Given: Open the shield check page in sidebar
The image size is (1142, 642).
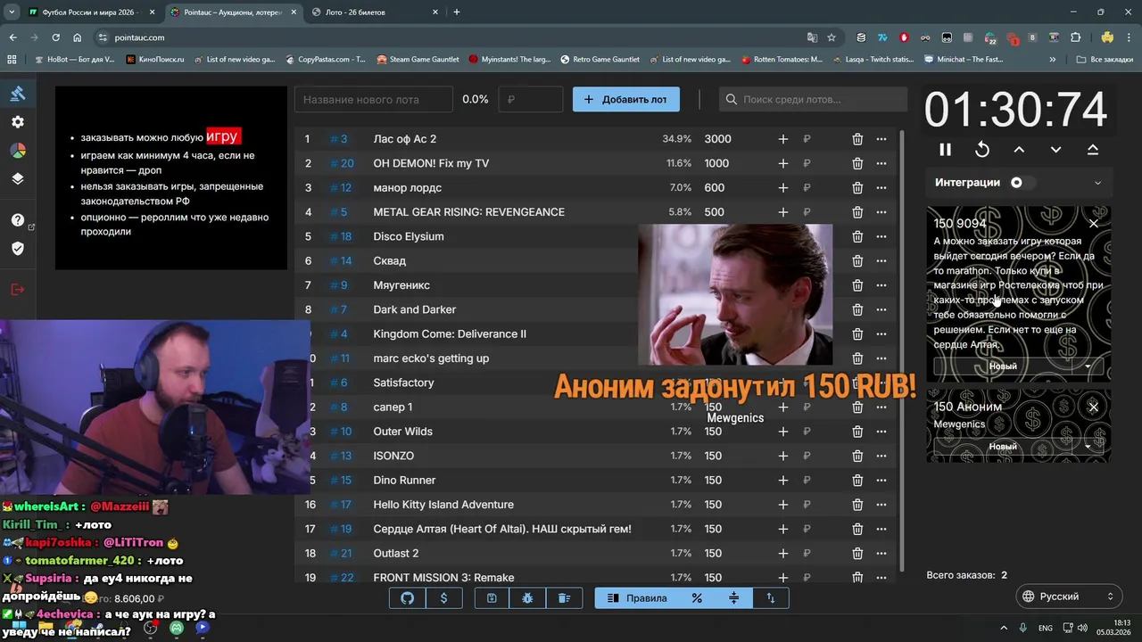Looking at the screenshot, I should pos(18,249).
